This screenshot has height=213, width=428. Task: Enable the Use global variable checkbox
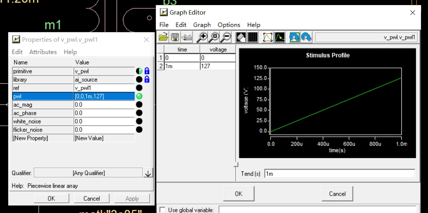163,210
